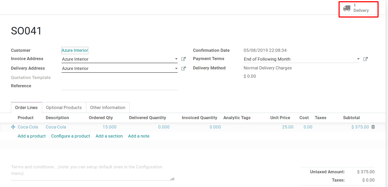Sort by the Description column header
Image resolution: width=388 pixels, height=187 pixels.
click(x=57, y=118)
